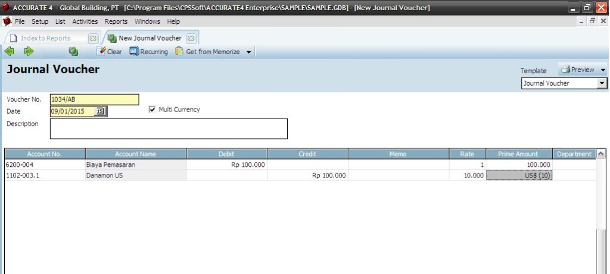The image size is (610, 274).
Task: Click the Department column header
Action: [574, 154]
